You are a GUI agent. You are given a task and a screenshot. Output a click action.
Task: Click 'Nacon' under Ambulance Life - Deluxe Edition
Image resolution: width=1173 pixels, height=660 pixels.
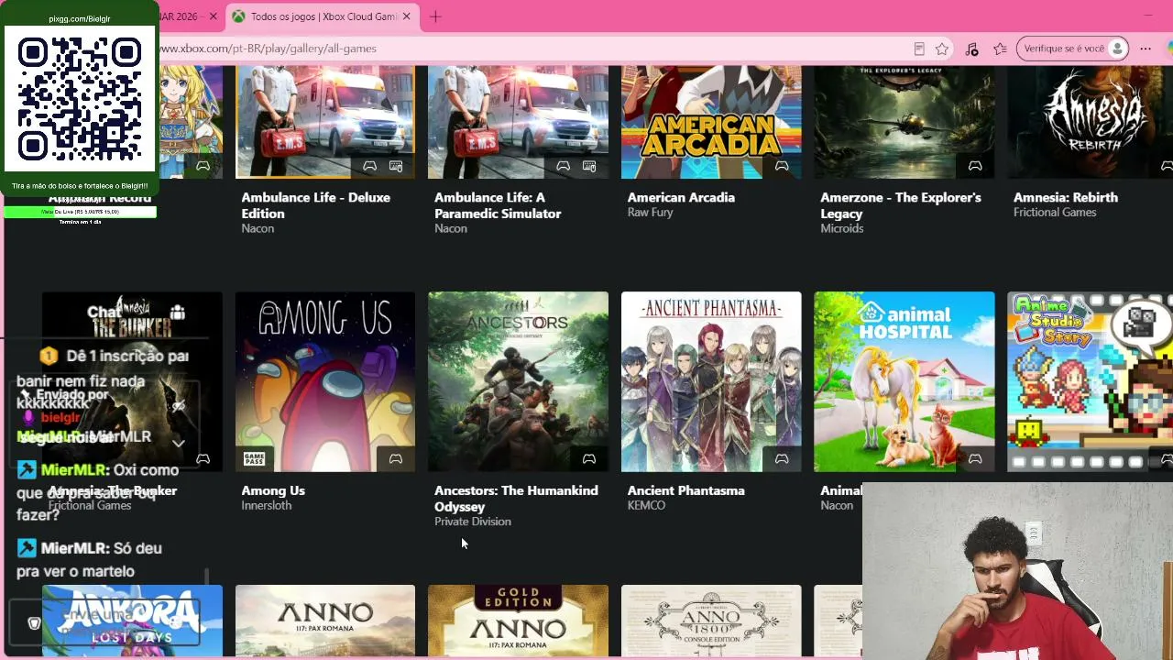tap(258, 228)
